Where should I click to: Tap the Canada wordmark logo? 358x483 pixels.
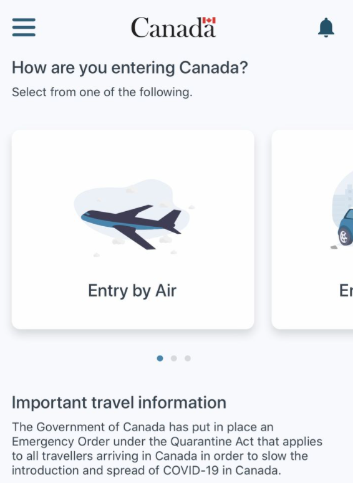173,27
